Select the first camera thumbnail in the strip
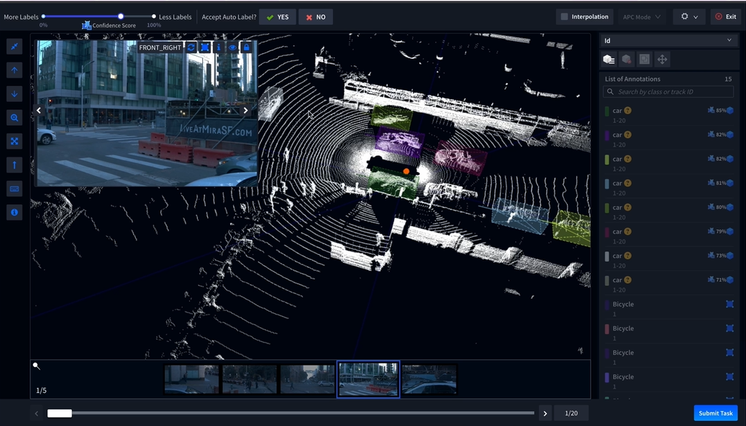The width and height of the screenshot is (746, 426). 192,379
